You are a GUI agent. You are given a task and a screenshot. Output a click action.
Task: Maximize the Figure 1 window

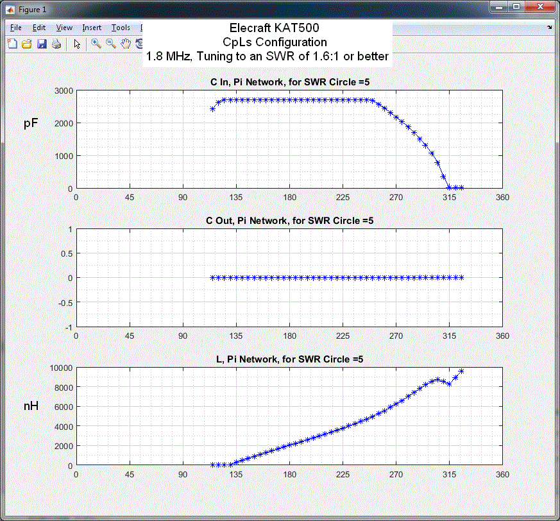tap(516, 7)
